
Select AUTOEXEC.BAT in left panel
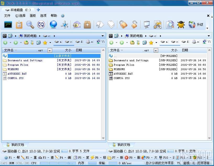[52, 74]
